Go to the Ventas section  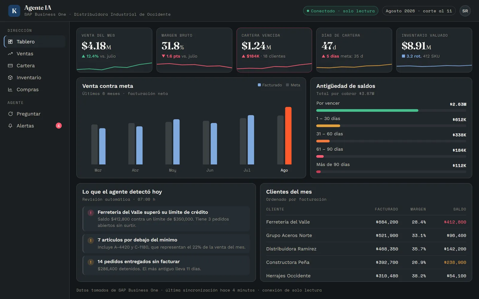click(35, 54)
